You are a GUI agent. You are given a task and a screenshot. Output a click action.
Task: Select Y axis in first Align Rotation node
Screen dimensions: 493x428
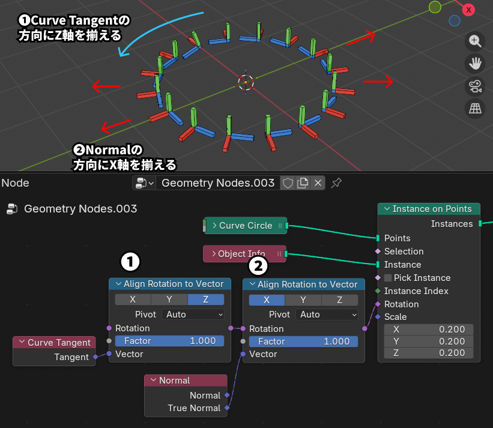pos(169,300)
